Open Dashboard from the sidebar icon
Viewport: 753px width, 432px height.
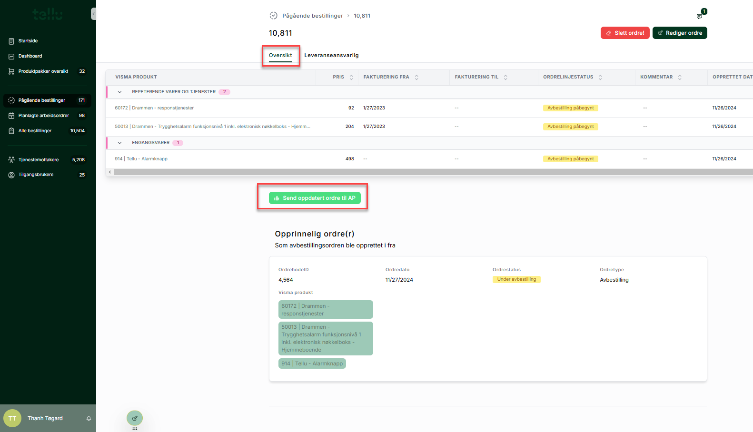11,56
